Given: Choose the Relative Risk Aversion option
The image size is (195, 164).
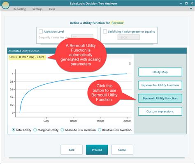Looking at the screenshot, I should pyautogui.click(x=100, y=130).
